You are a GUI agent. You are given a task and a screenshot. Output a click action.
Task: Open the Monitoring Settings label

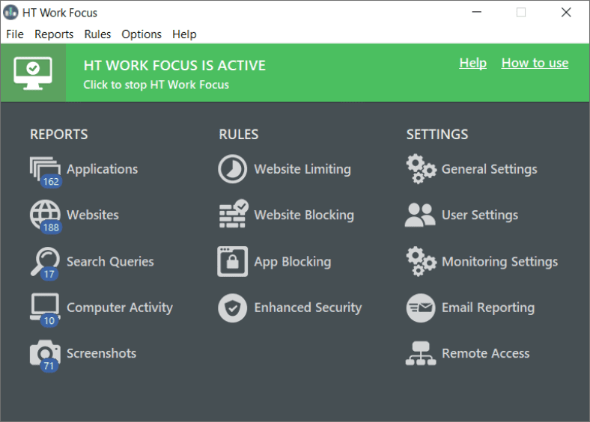pos(499,262)
